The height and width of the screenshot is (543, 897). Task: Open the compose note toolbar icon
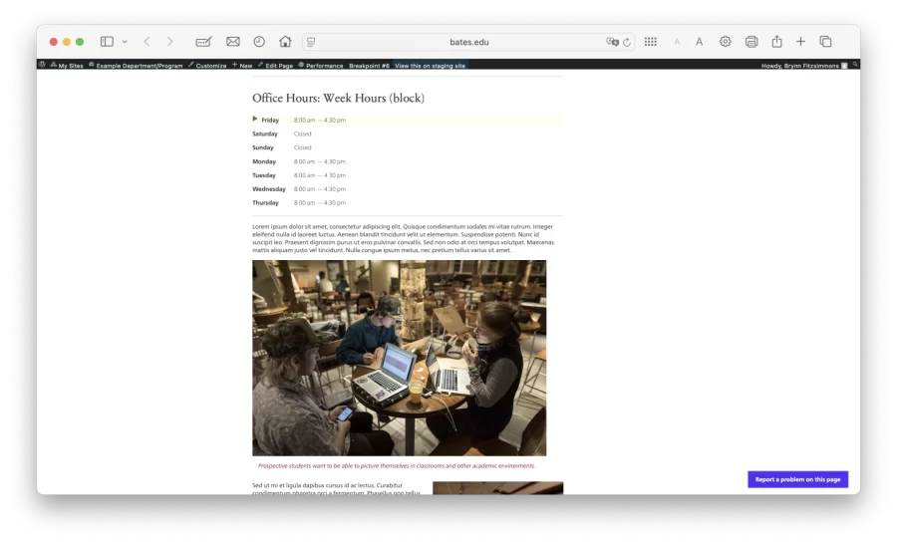pyautogui.click(x=203, y=41)
